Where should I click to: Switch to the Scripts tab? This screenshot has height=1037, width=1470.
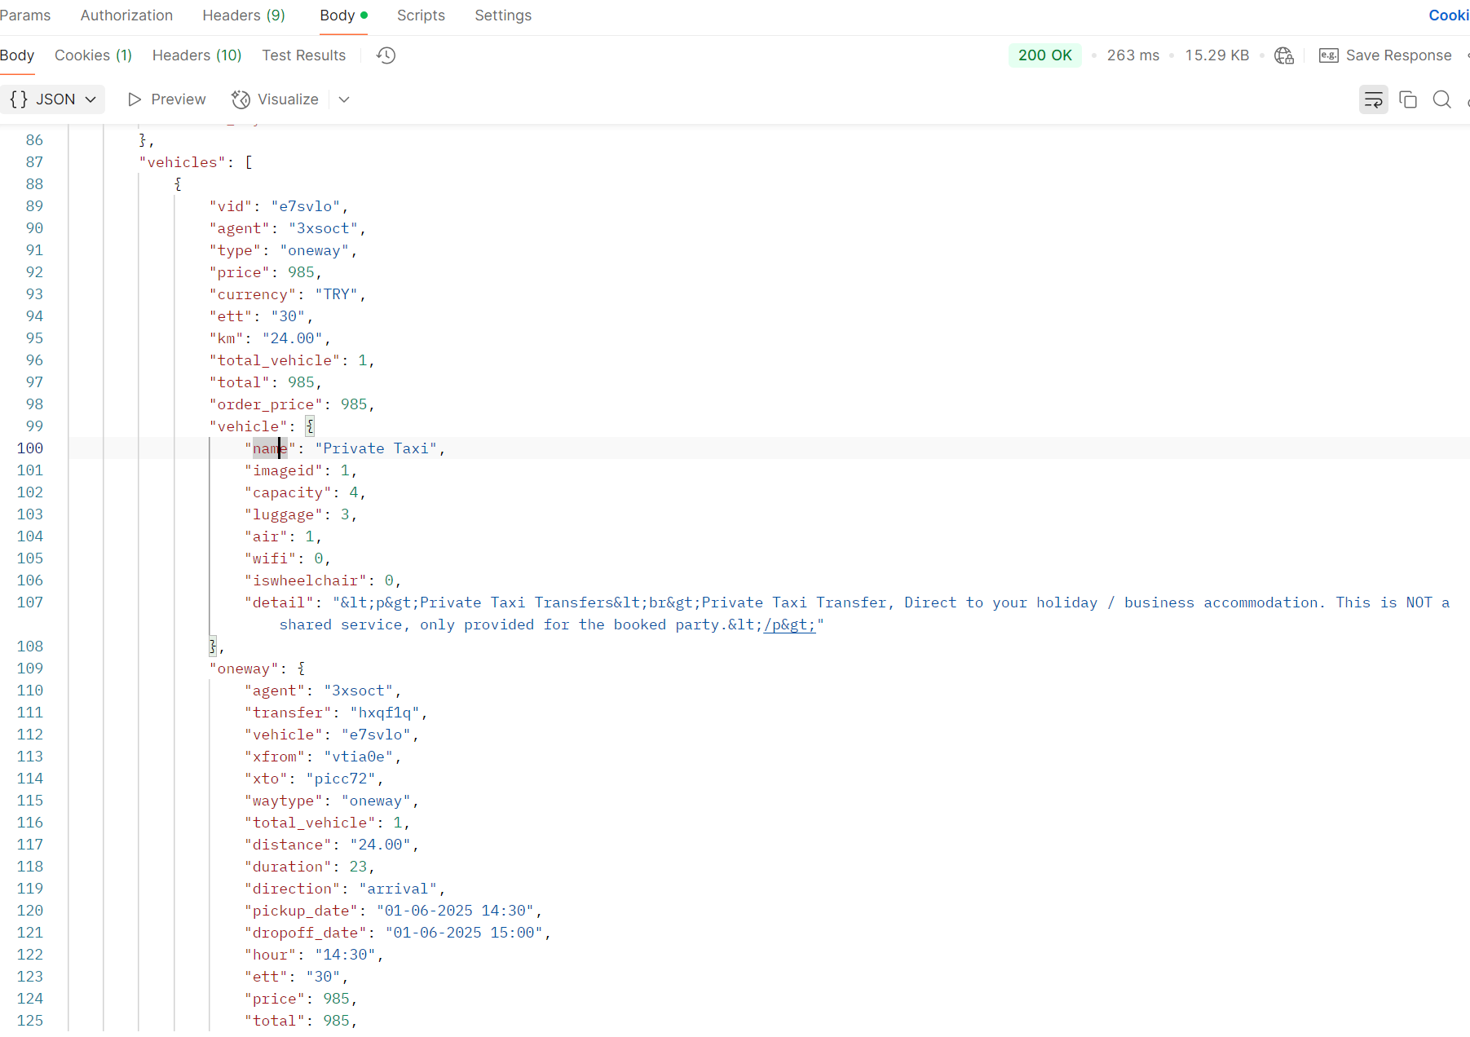[x=421, y=15]
